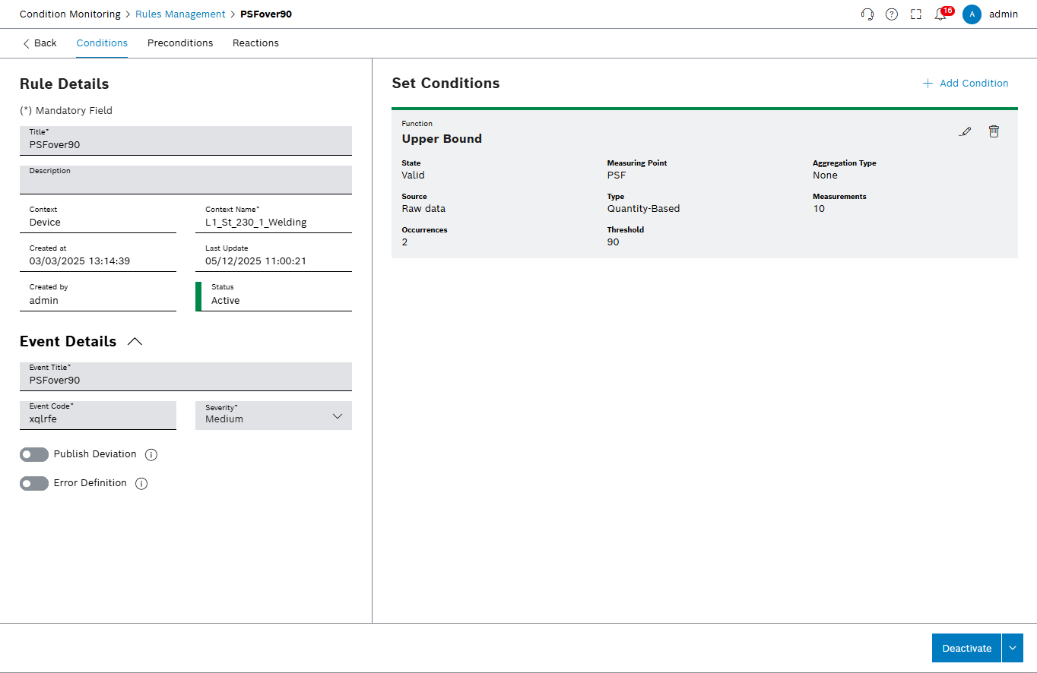Click the Deactivate button

point(966,648)
